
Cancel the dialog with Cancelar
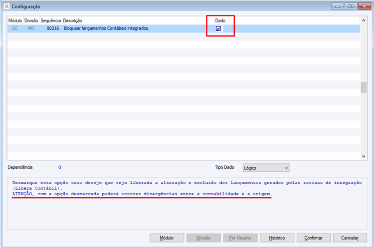[350, 238]
